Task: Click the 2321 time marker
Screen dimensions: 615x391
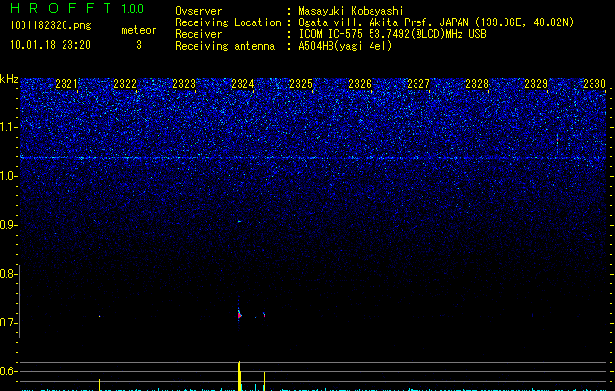Action: (66, 85)
